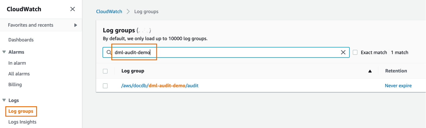Open Logs Insights
Screen dimensions: 426x128
click(x=22, y=122)
